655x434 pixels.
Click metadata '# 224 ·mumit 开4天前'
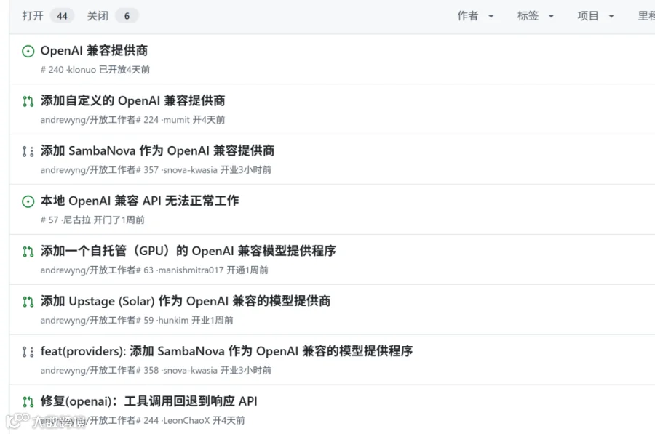point(180,120)
